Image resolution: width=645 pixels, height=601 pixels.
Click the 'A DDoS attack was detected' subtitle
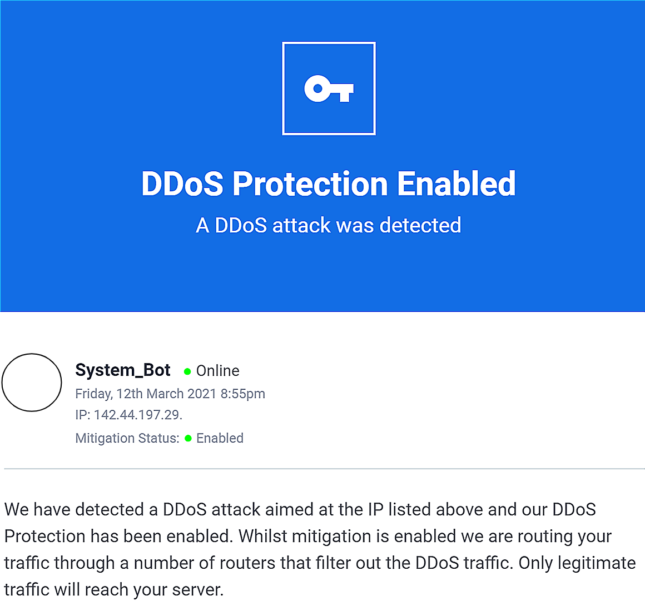click(x=328, y=225)
